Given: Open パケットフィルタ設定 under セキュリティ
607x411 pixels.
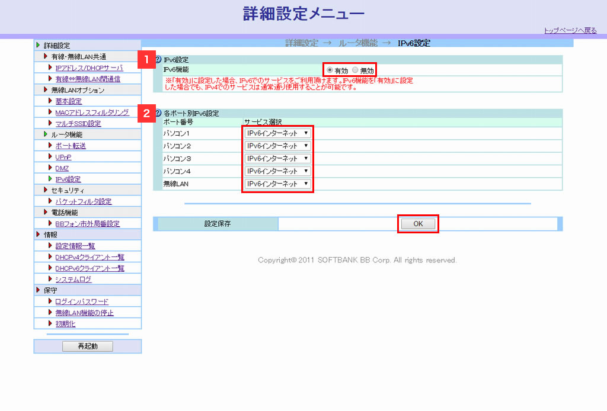Looking at the screenshot, I should (x=83, y=201).
